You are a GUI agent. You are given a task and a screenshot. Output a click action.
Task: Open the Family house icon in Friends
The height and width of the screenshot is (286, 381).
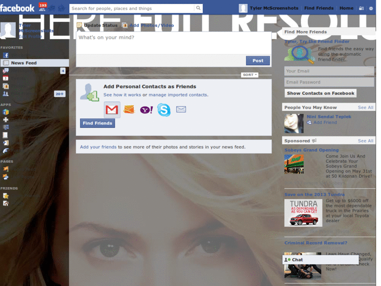tap(6, 204)
